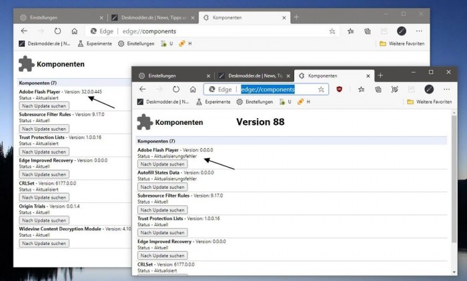The image size is (467, 281).
Task: Click the edge://components address field
Action: tap(268, 89)
